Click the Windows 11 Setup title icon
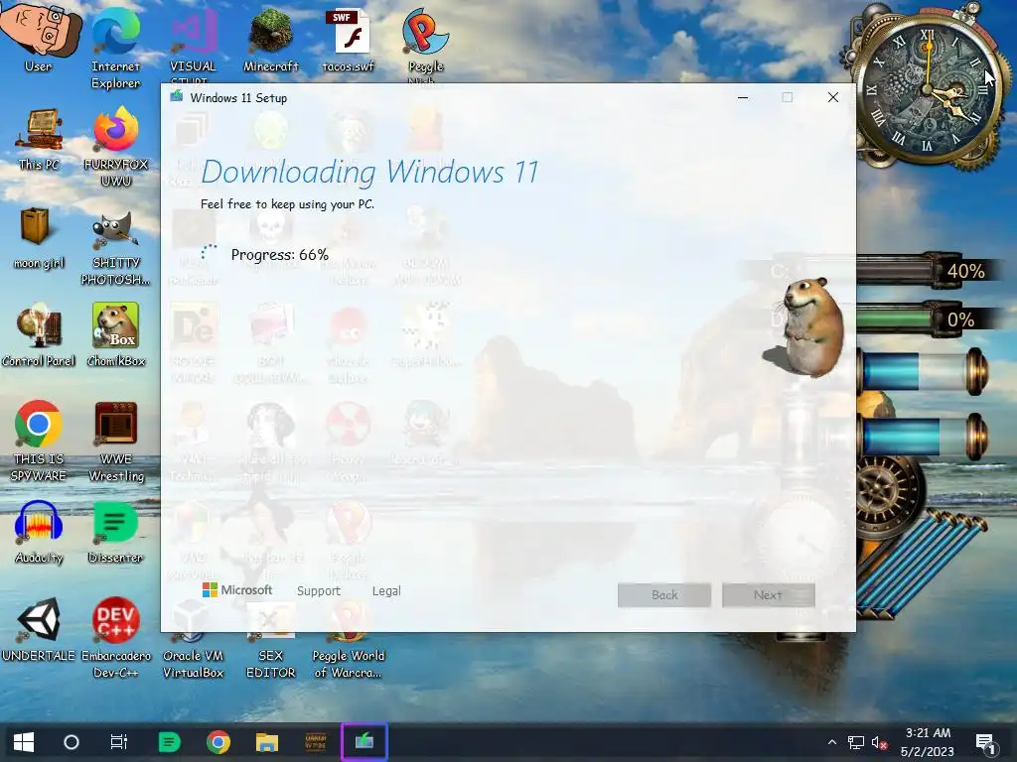This screenshot has width=1017, height=762. (x=177, y=97)
